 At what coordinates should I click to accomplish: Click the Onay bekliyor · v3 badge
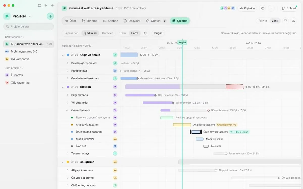click(x=227, y=125)
